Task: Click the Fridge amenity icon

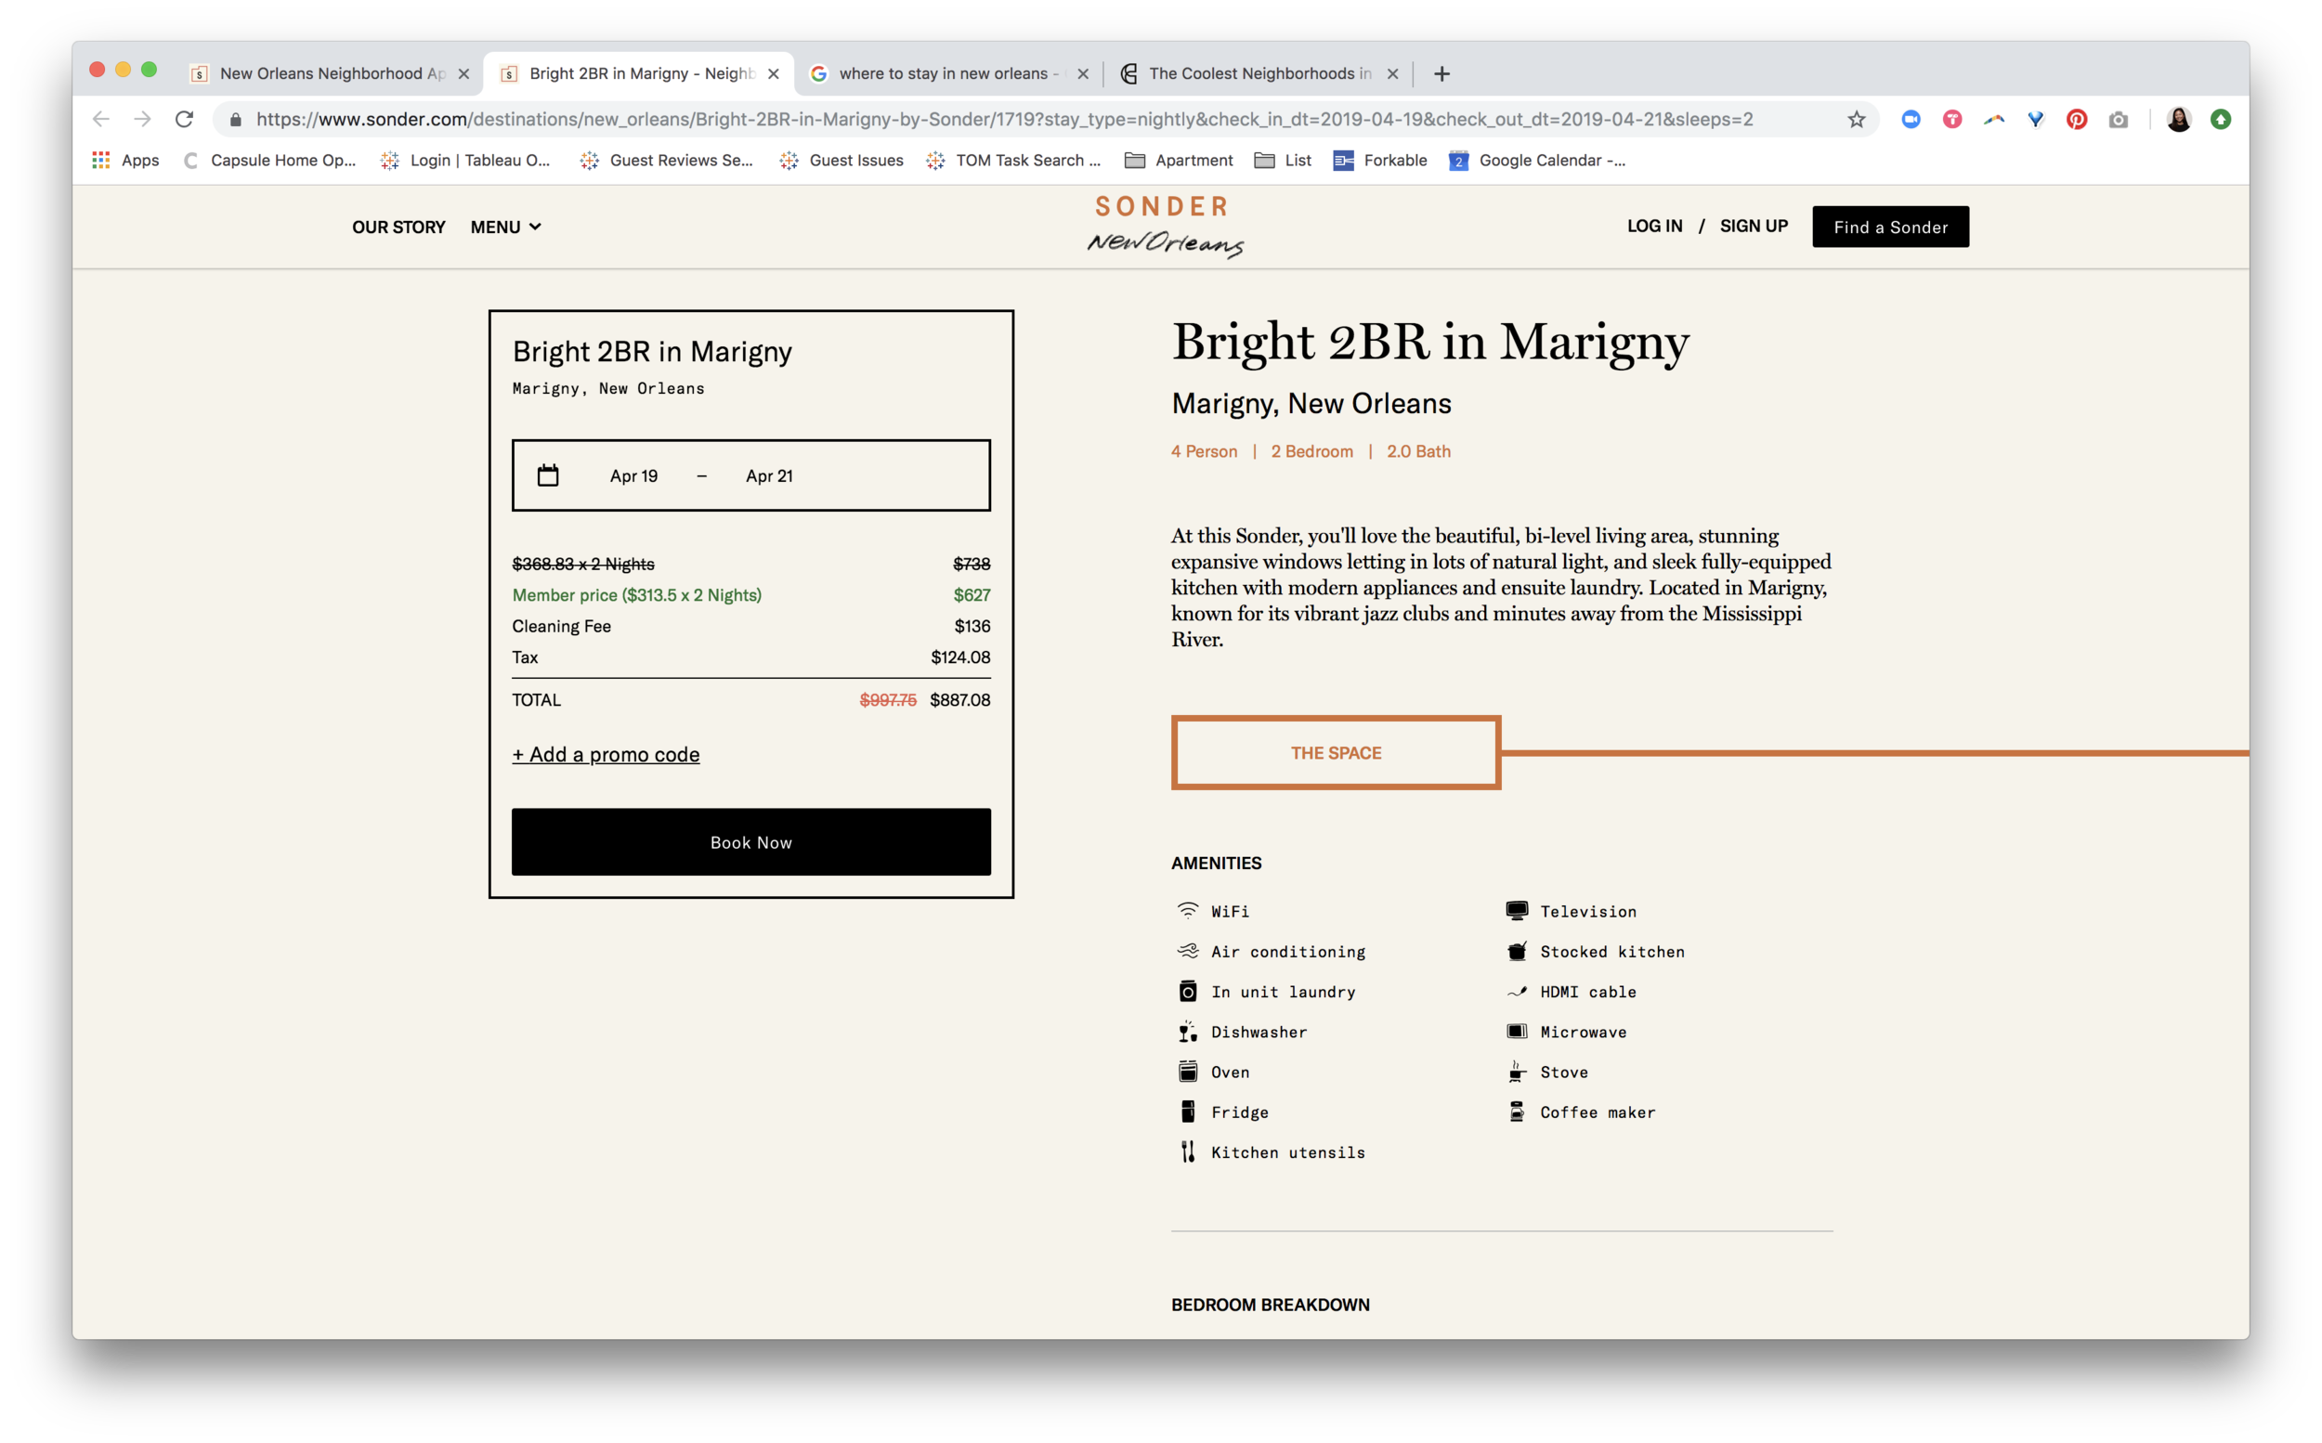Action: [x=1187, y=1111]
